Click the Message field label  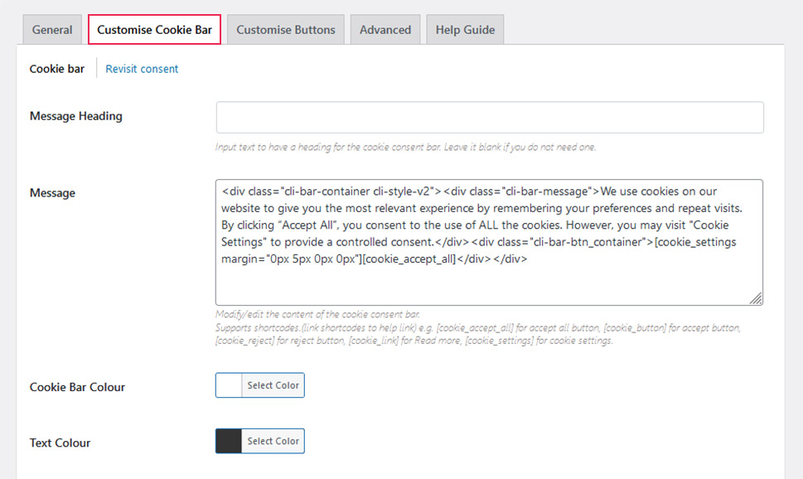[52, 193]
